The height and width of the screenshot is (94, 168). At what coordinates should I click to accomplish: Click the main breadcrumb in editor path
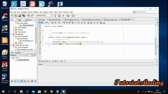tap(55, 61)
